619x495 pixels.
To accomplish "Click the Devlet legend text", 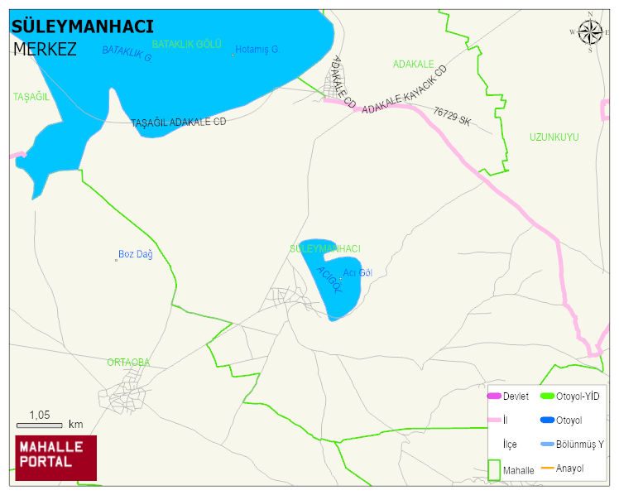I will [516, 396].
